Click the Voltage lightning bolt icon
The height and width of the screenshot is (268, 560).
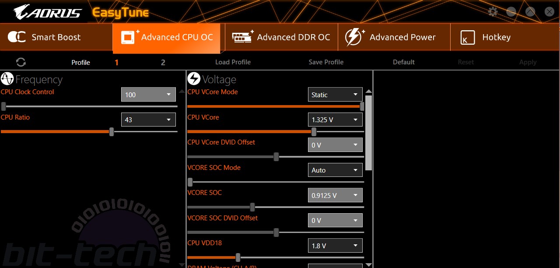tap(194, 79)
